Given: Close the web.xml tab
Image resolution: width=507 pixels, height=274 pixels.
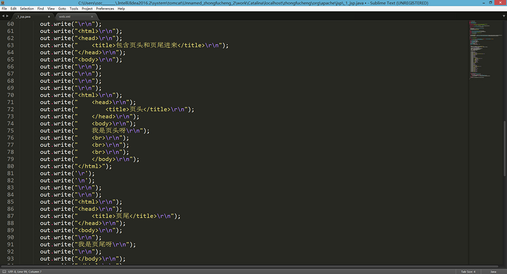Looking at the screenshot, I should click(92, 17).
